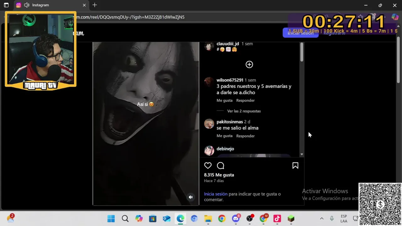Like the reel with the heart icon

(x=208, y=165)
